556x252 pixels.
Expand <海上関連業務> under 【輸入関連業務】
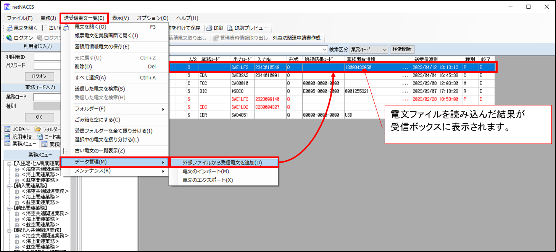[17, 197]
